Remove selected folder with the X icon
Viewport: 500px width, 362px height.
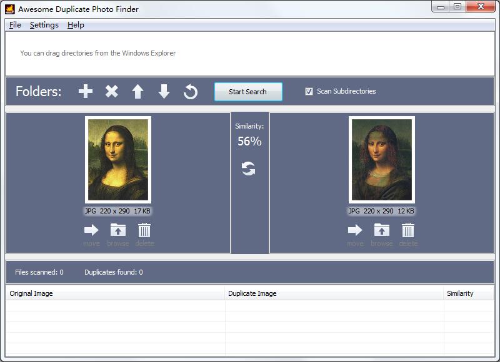pos(112,91)
